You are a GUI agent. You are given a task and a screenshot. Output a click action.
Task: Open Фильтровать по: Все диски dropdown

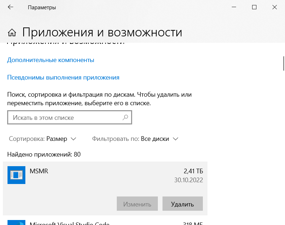[x=135, y=139]
